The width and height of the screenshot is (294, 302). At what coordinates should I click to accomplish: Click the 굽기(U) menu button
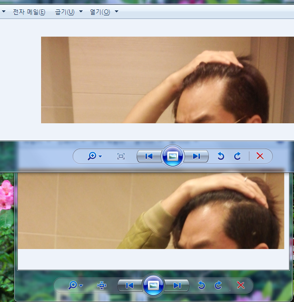point(65,12)
